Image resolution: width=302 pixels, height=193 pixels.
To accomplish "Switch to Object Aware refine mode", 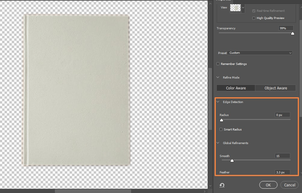I will (275, 88).
